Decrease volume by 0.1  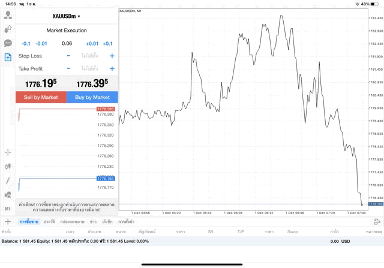26,43
